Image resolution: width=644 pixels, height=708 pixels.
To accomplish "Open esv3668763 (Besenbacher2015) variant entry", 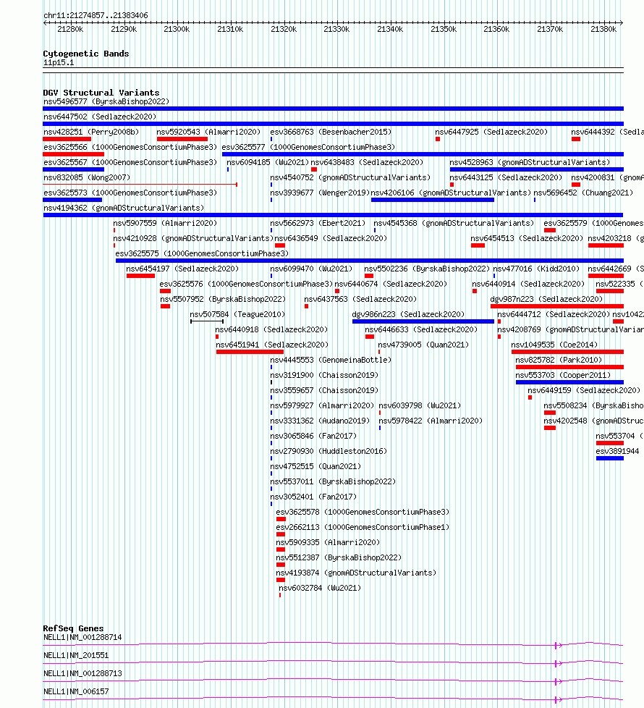I will 331,132.
